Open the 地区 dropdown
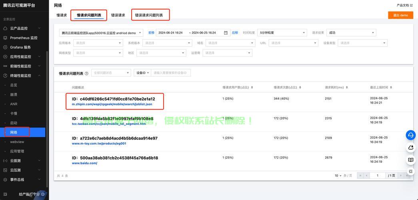This screenshot has width=418, height=200. pos(161,53)
